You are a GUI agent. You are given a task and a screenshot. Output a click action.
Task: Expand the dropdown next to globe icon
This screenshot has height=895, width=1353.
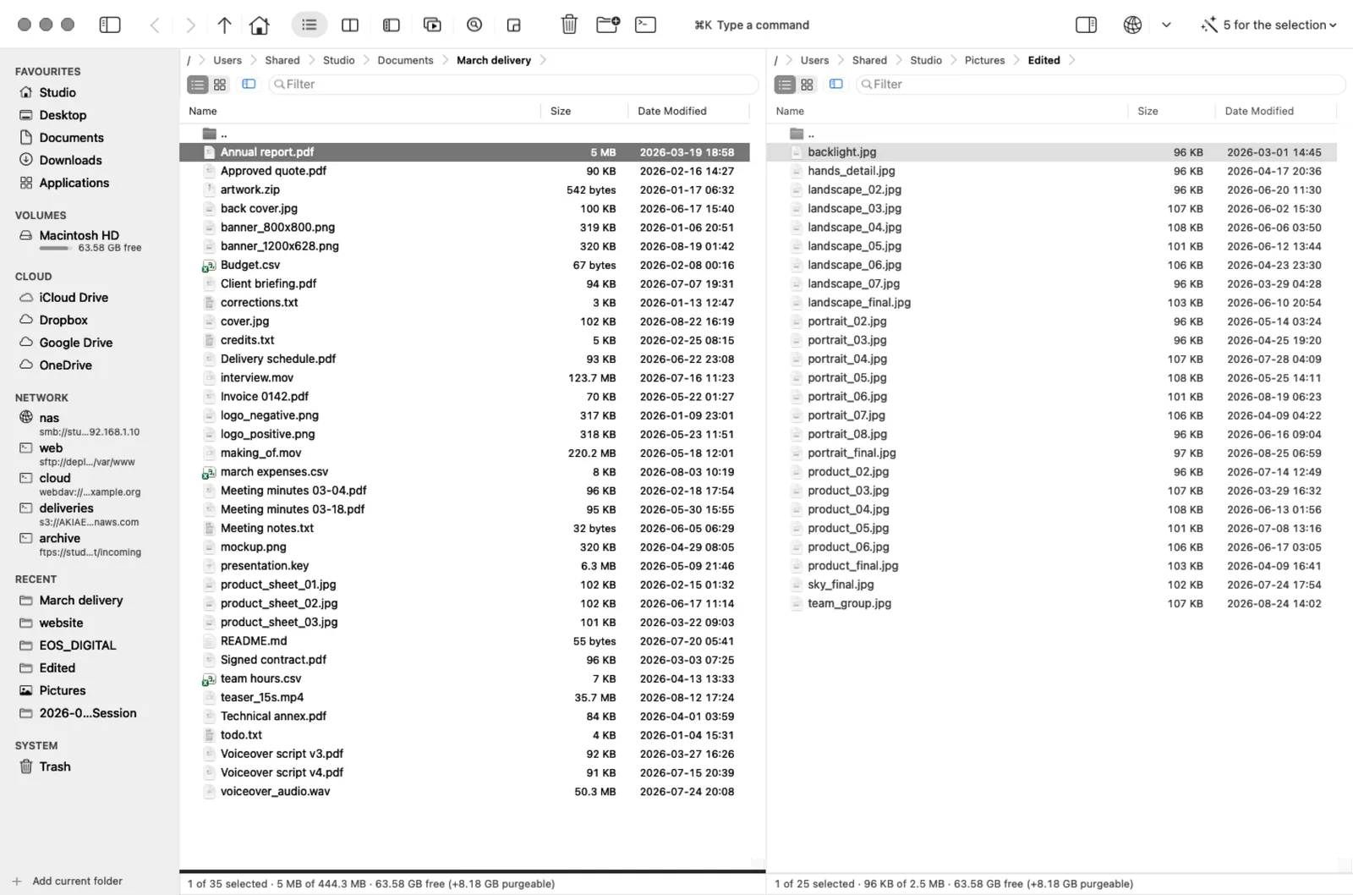pyautogui.click(x=1166, y=25)
